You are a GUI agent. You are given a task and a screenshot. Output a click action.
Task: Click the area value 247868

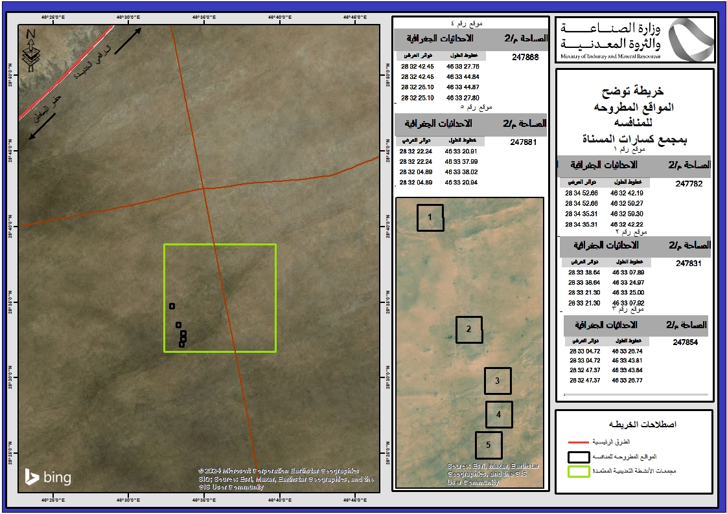[525, 57]
